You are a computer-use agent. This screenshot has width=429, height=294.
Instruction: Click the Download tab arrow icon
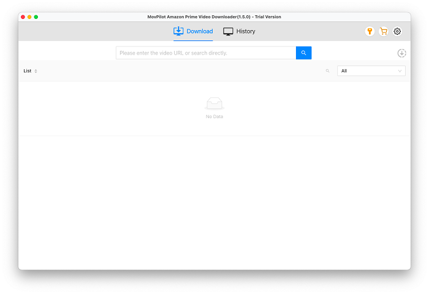tap(178, 31)
